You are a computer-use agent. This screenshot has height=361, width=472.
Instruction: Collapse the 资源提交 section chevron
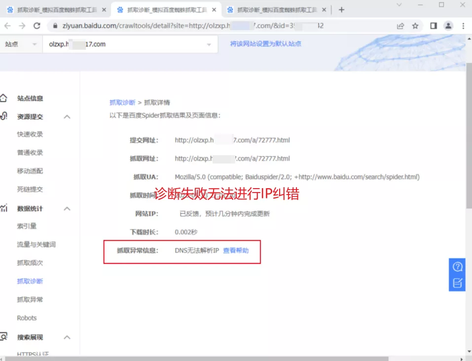(x=67, y=117)
